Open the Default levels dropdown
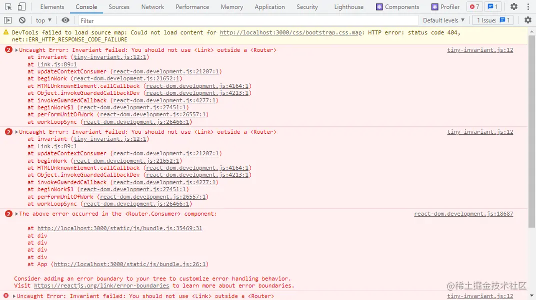Image resolution: width=536 pixels, height=300 pixels. click(443, 20)
